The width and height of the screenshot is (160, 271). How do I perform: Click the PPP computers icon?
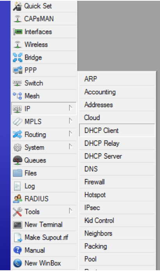click(x=18, y=70)
